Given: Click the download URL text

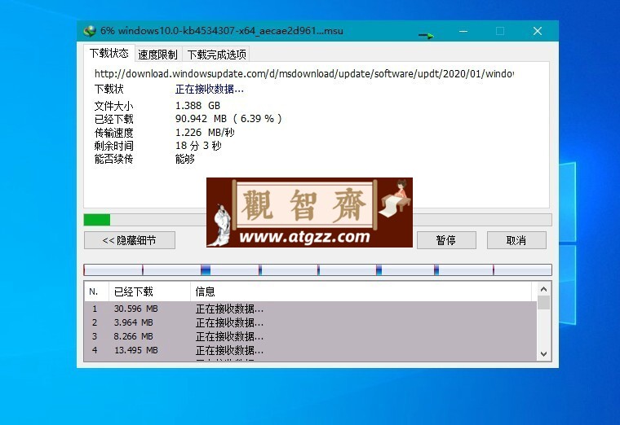Looking at the screenshot, I should click(x=303, y=74).
